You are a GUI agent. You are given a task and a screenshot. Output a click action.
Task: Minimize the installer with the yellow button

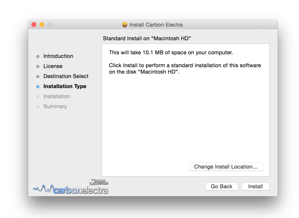click(x=42, y=25)
